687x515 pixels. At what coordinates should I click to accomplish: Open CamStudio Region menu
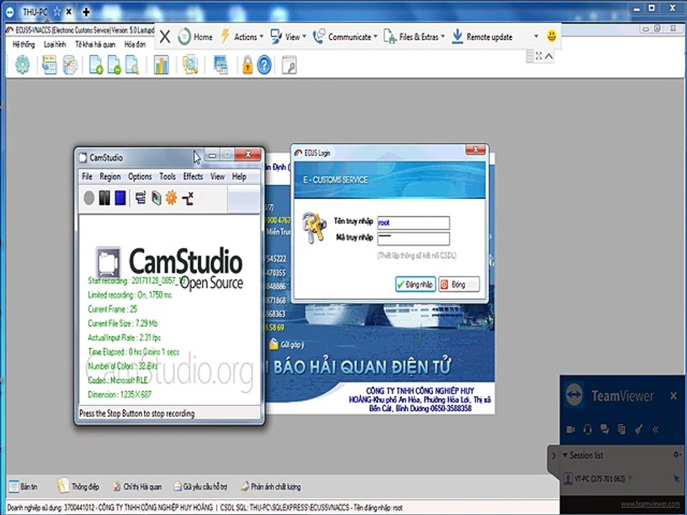pos(110,177)
